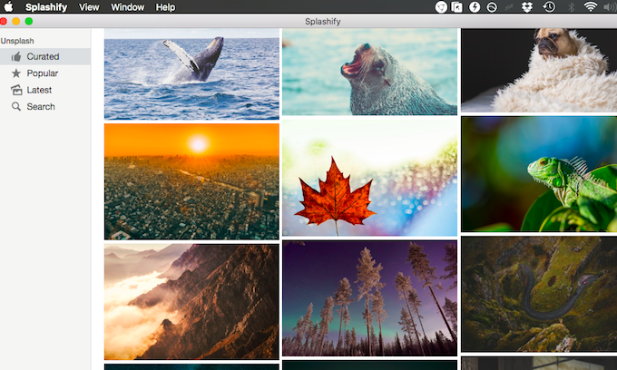Click the sunset over city photo

pyautogui.click(x=191, y=181)
